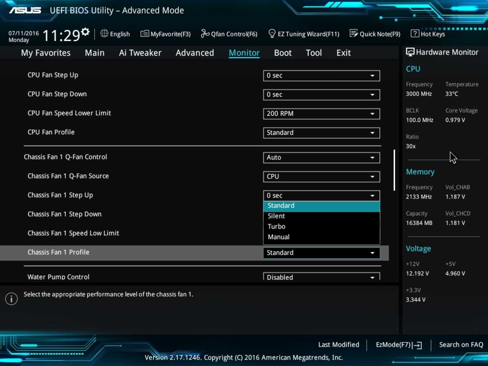
Task: Click the Water Pump Control label
Action: pos(58,277)
